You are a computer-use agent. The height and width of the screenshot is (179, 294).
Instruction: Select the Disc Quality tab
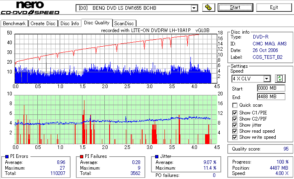coord(97,23)
